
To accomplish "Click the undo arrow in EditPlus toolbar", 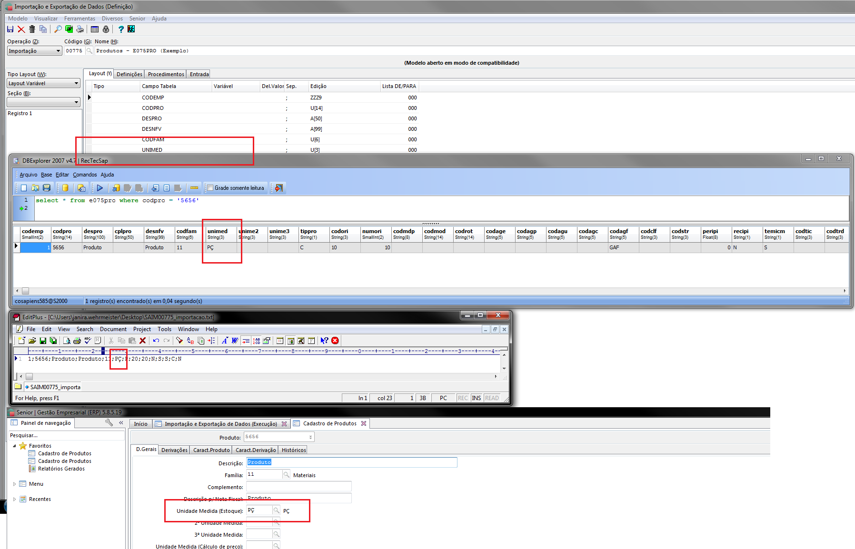I will pos(156,341).
